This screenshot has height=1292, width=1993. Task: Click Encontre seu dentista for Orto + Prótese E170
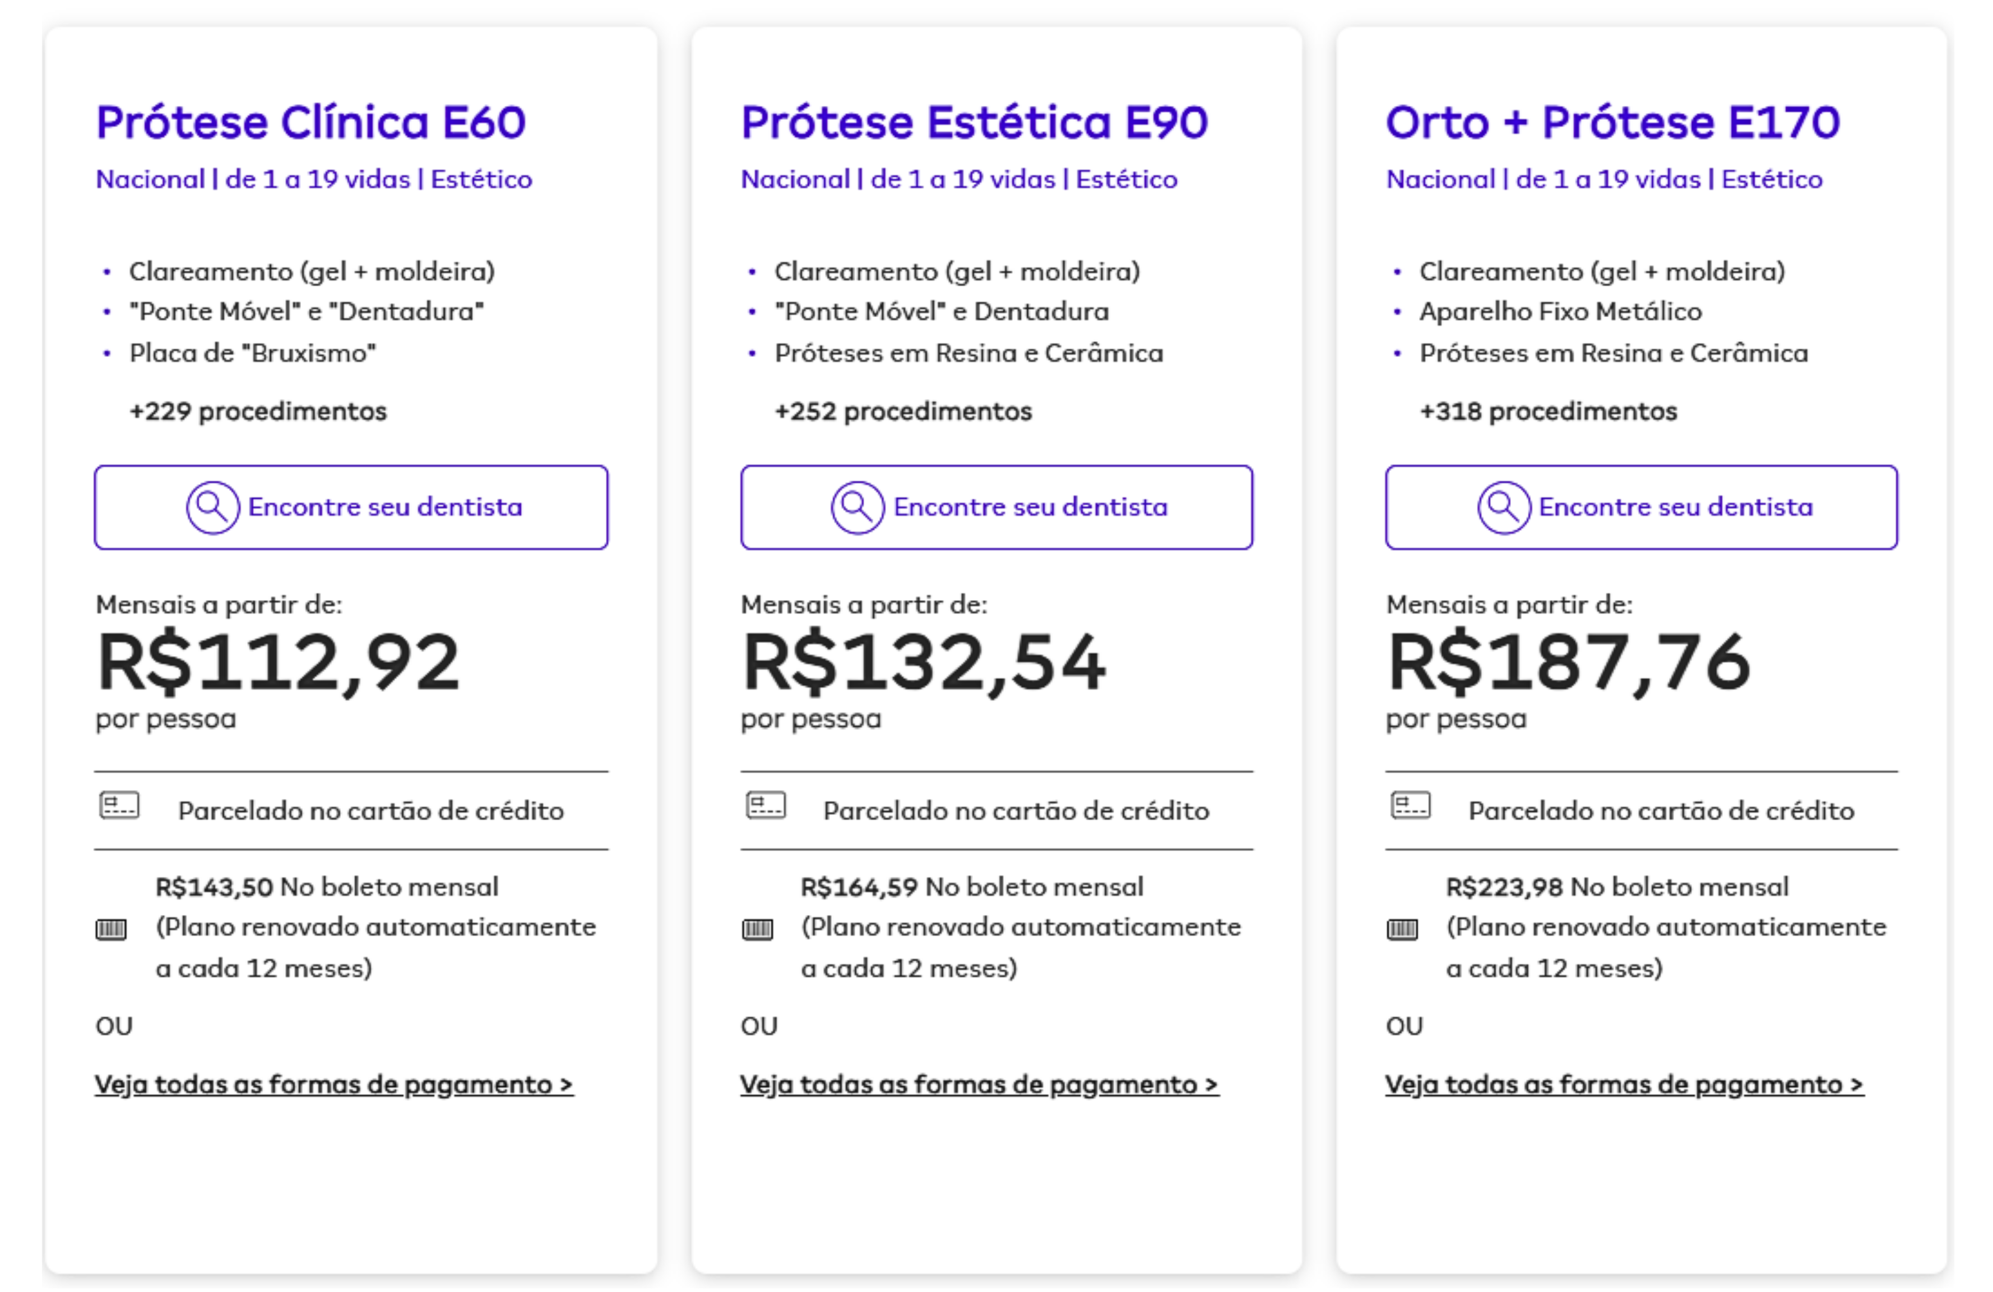click(1641, 508)
